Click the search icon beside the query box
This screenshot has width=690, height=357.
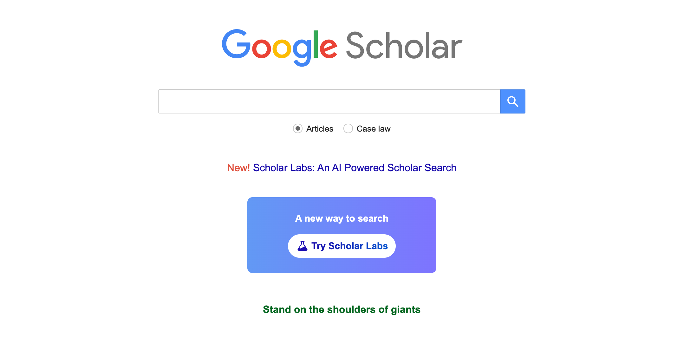tap(512, 101)
